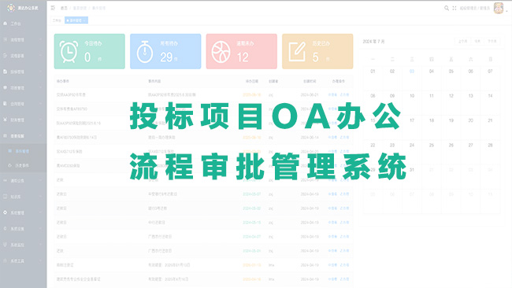Go to workbench via home icon

click(x=6, y=24)
